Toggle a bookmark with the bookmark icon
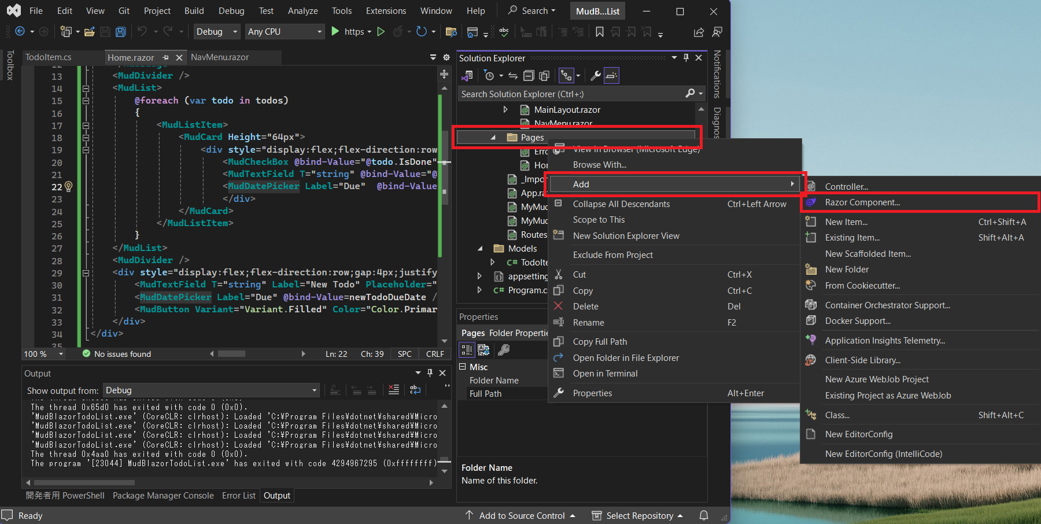Screen dimensions: 1041x524 pos(600,32)
